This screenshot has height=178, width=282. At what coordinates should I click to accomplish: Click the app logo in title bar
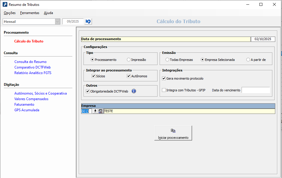tap(5, 5)
